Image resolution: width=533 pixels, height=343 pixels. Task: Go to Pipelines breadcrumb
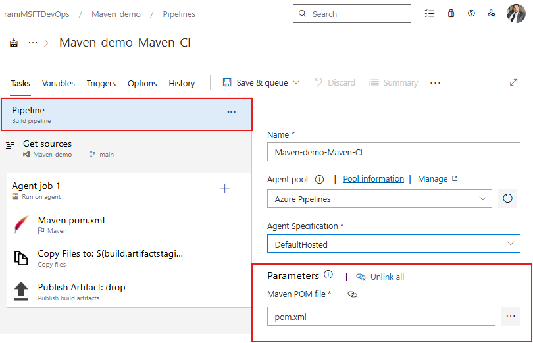[x=179, y=14]
